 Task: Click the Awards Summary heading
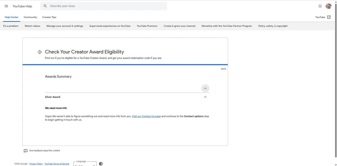58,77
